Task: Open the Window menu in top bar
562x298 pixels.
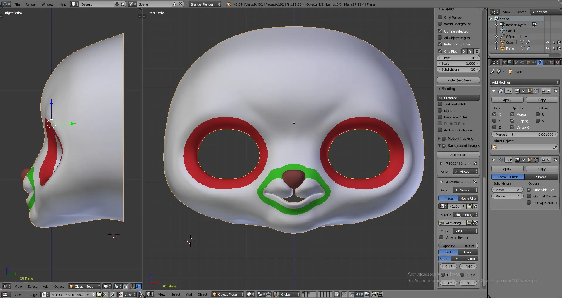Action: tap(47, 4)
